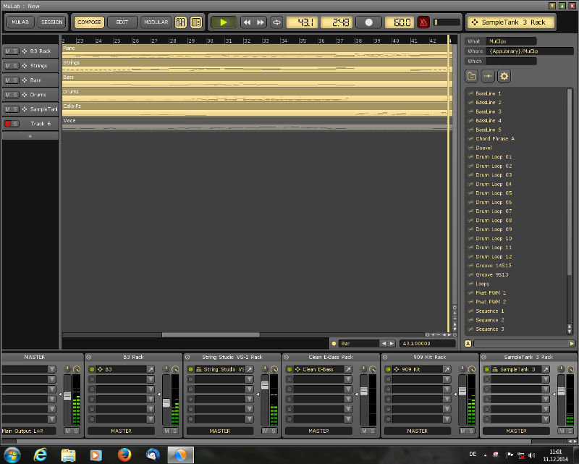This screenshot has height=464, width=579.
Task: Solo the Strings track
Action: pyautogui.click(x=15, y=65)
